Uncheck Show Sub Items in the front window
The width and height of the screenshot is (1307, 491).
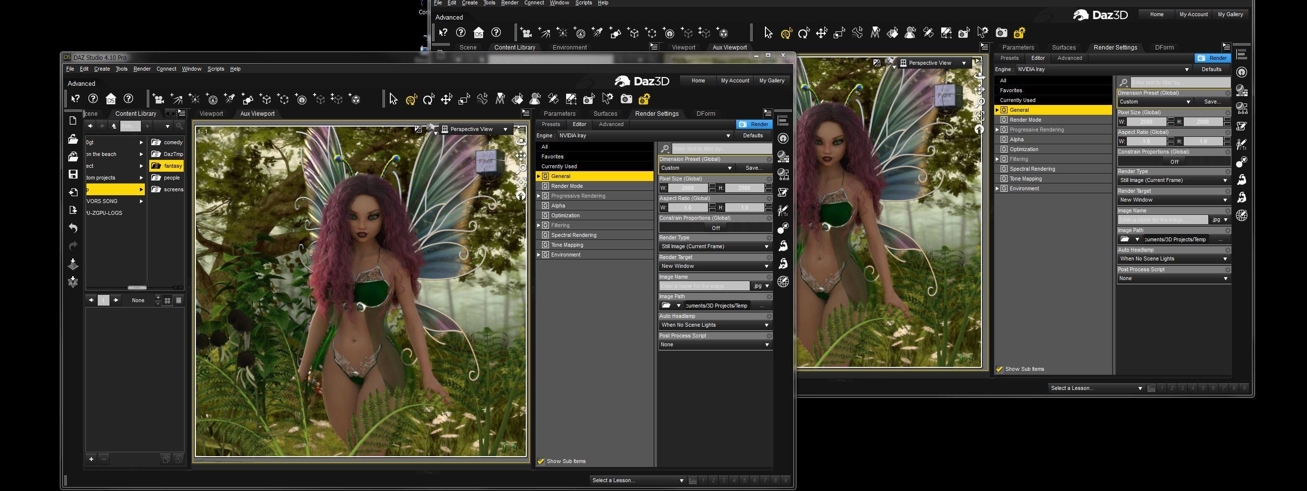pos(541,461)
